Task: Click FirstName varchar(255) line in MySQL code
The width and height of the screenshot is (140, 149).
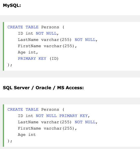Action: click(x=47, y=46)
